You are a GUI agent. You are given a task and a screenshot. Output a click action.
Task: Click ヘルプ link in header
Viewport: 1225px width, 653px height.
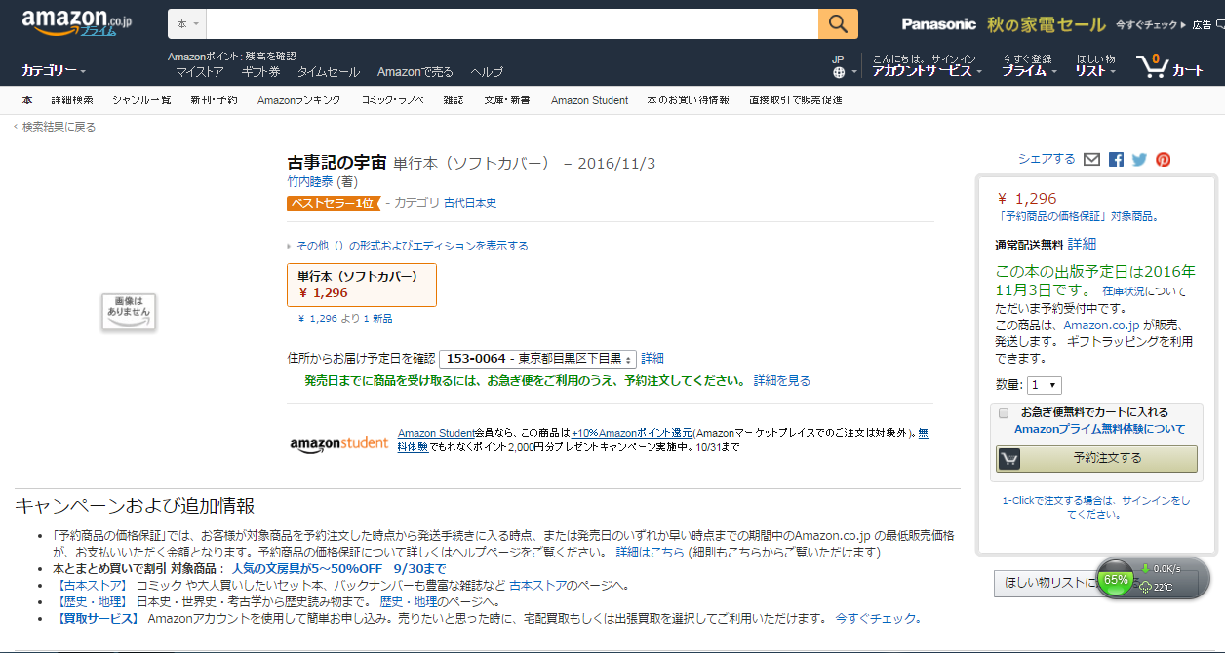tap(487, 72)
